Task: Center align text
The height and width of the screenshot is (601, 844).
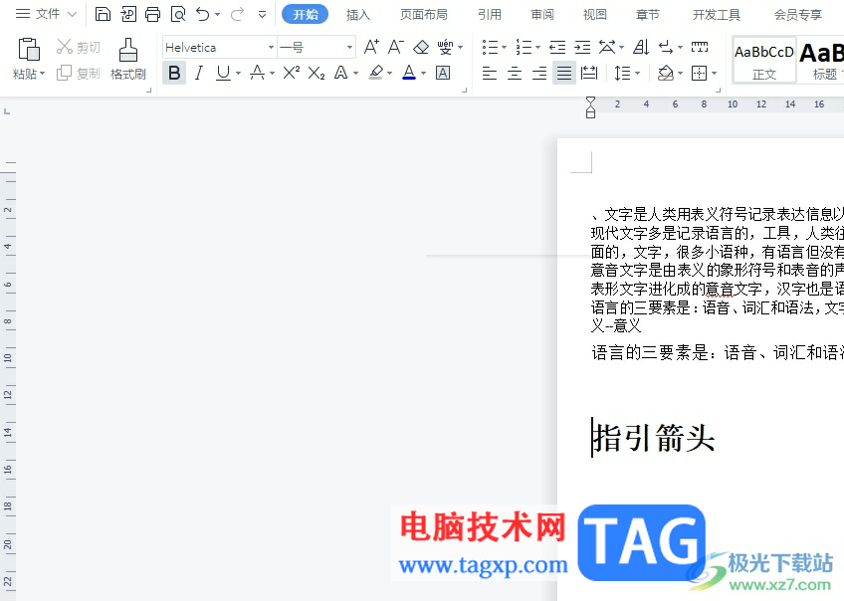Action: coord(514,73)
